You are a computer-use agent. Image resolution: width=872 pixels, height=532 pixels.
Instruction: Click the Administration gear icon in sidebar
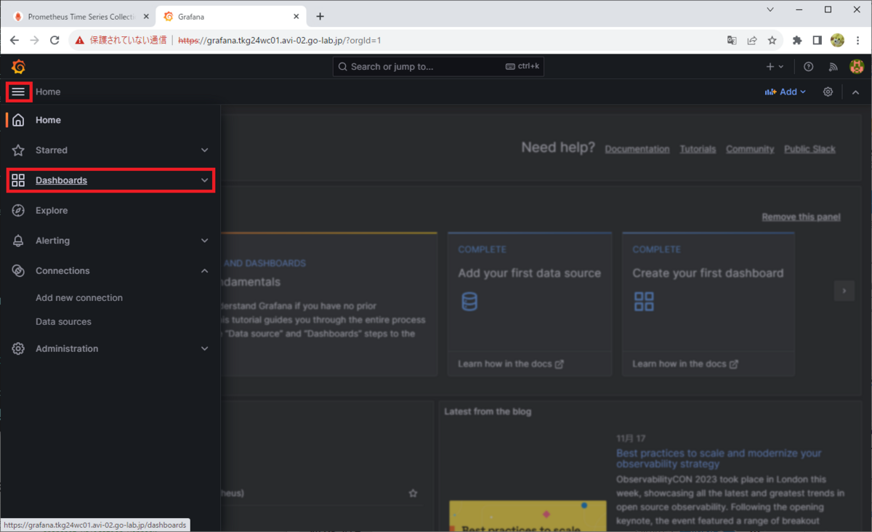click(x=19, y=349)
